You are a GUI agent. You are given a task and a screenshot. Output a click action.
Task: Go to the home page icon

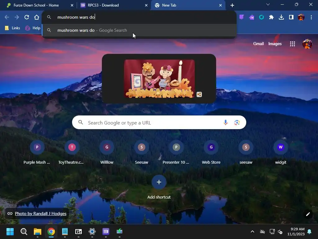(x=37, y=17)
